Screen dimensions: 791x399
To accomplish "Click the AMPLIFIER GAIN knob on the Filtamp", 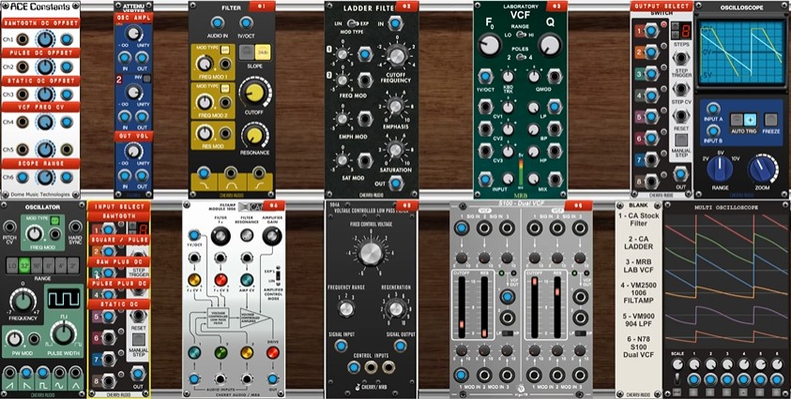I will pos(272,235).
